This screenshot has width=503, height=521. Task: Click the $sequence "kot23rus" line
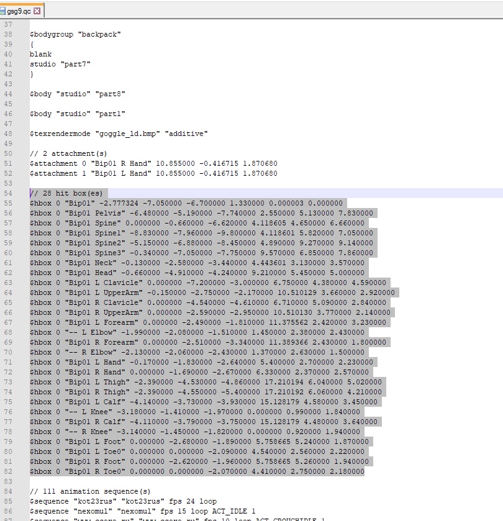coord(123,501)
